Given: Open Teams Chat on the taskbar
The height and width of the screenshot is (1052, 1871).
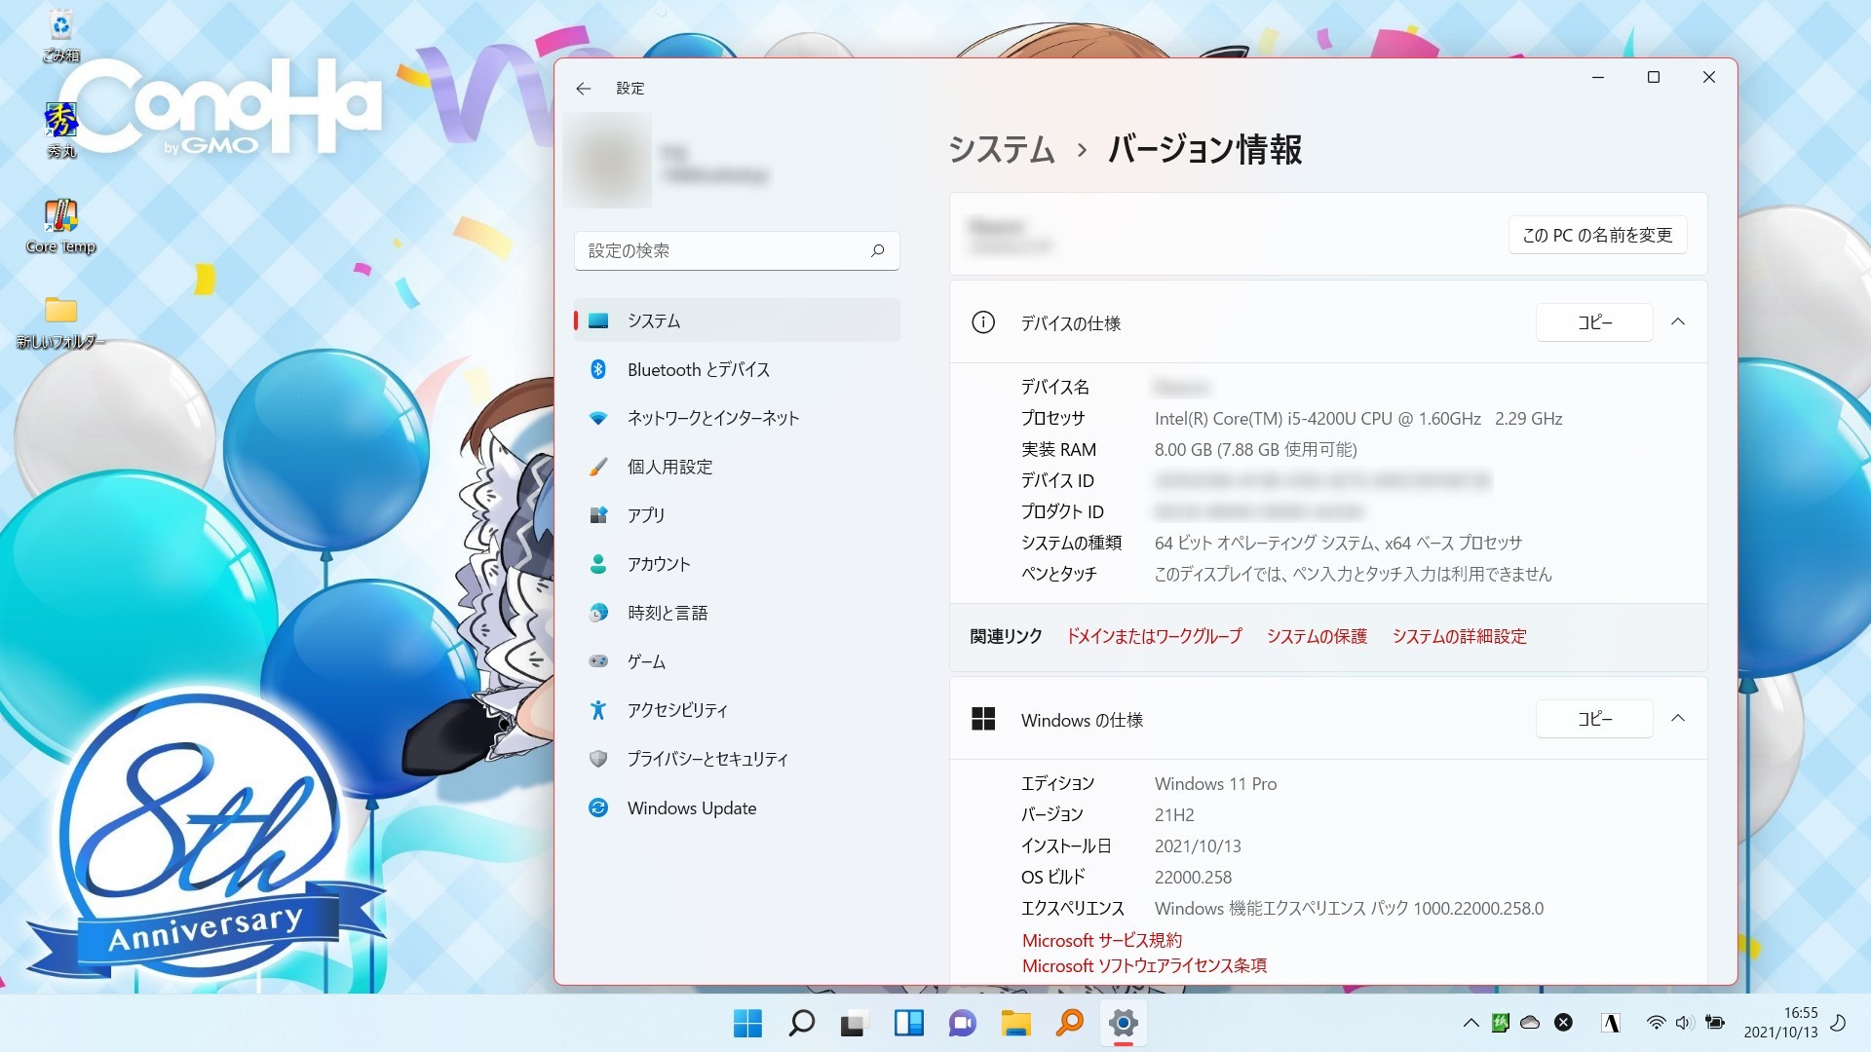Looking at the screenshot, I should 962,1023.
